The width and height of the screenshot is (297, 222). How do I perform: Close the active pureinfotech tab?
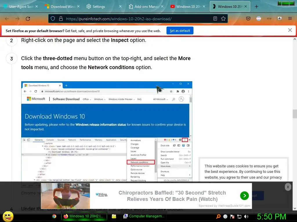(246, 6)
